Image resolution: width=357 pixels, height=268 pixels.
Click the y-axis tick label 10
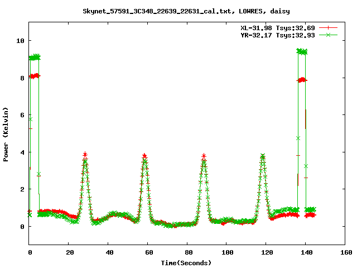coord(20,41)
